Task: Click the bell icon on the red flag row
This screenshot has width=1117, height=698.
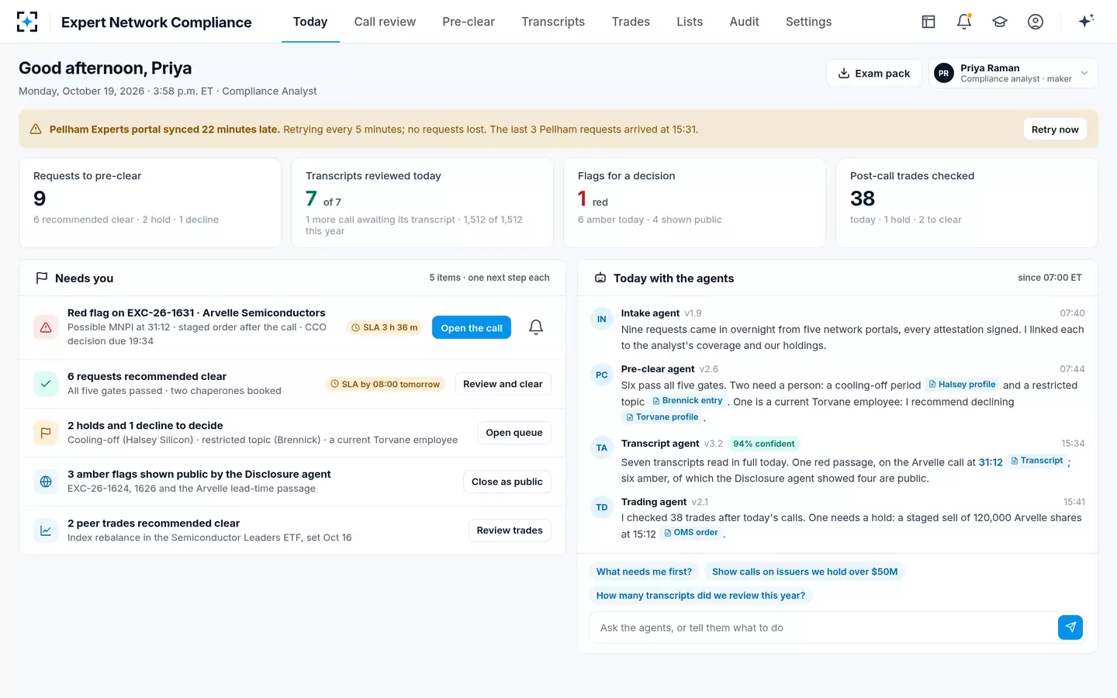Action: point(536,327)
